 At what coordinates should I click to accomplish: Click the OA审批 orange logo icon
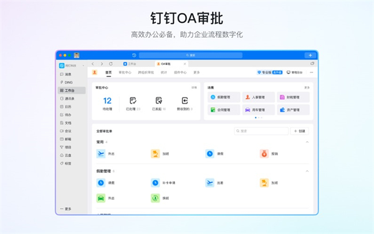click(x=95, y=72)
